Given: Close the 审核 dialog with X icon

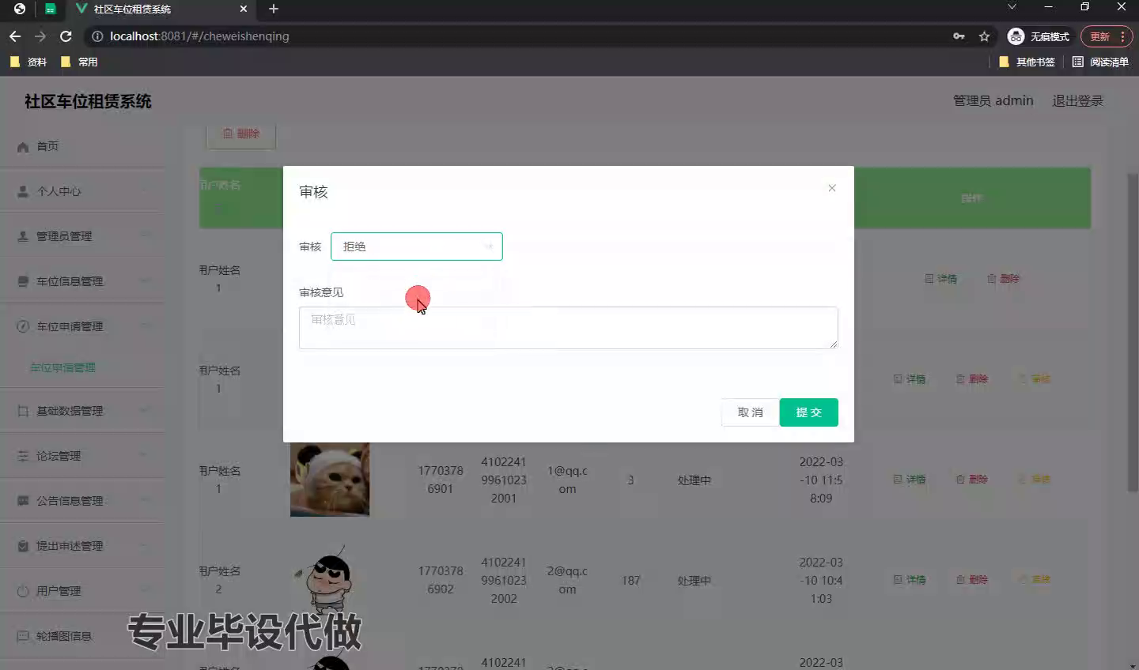Looking at the screenshot, I should 831,188.
